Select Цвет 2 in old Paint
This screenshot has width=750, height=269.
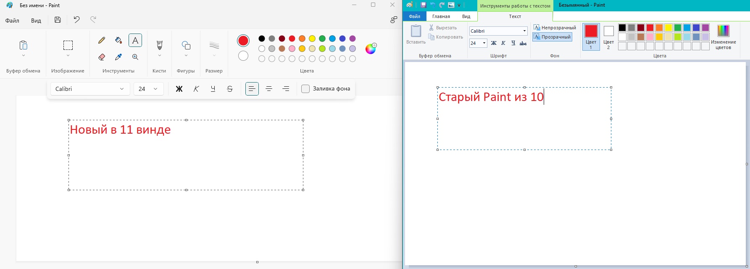tap(608, 37)
